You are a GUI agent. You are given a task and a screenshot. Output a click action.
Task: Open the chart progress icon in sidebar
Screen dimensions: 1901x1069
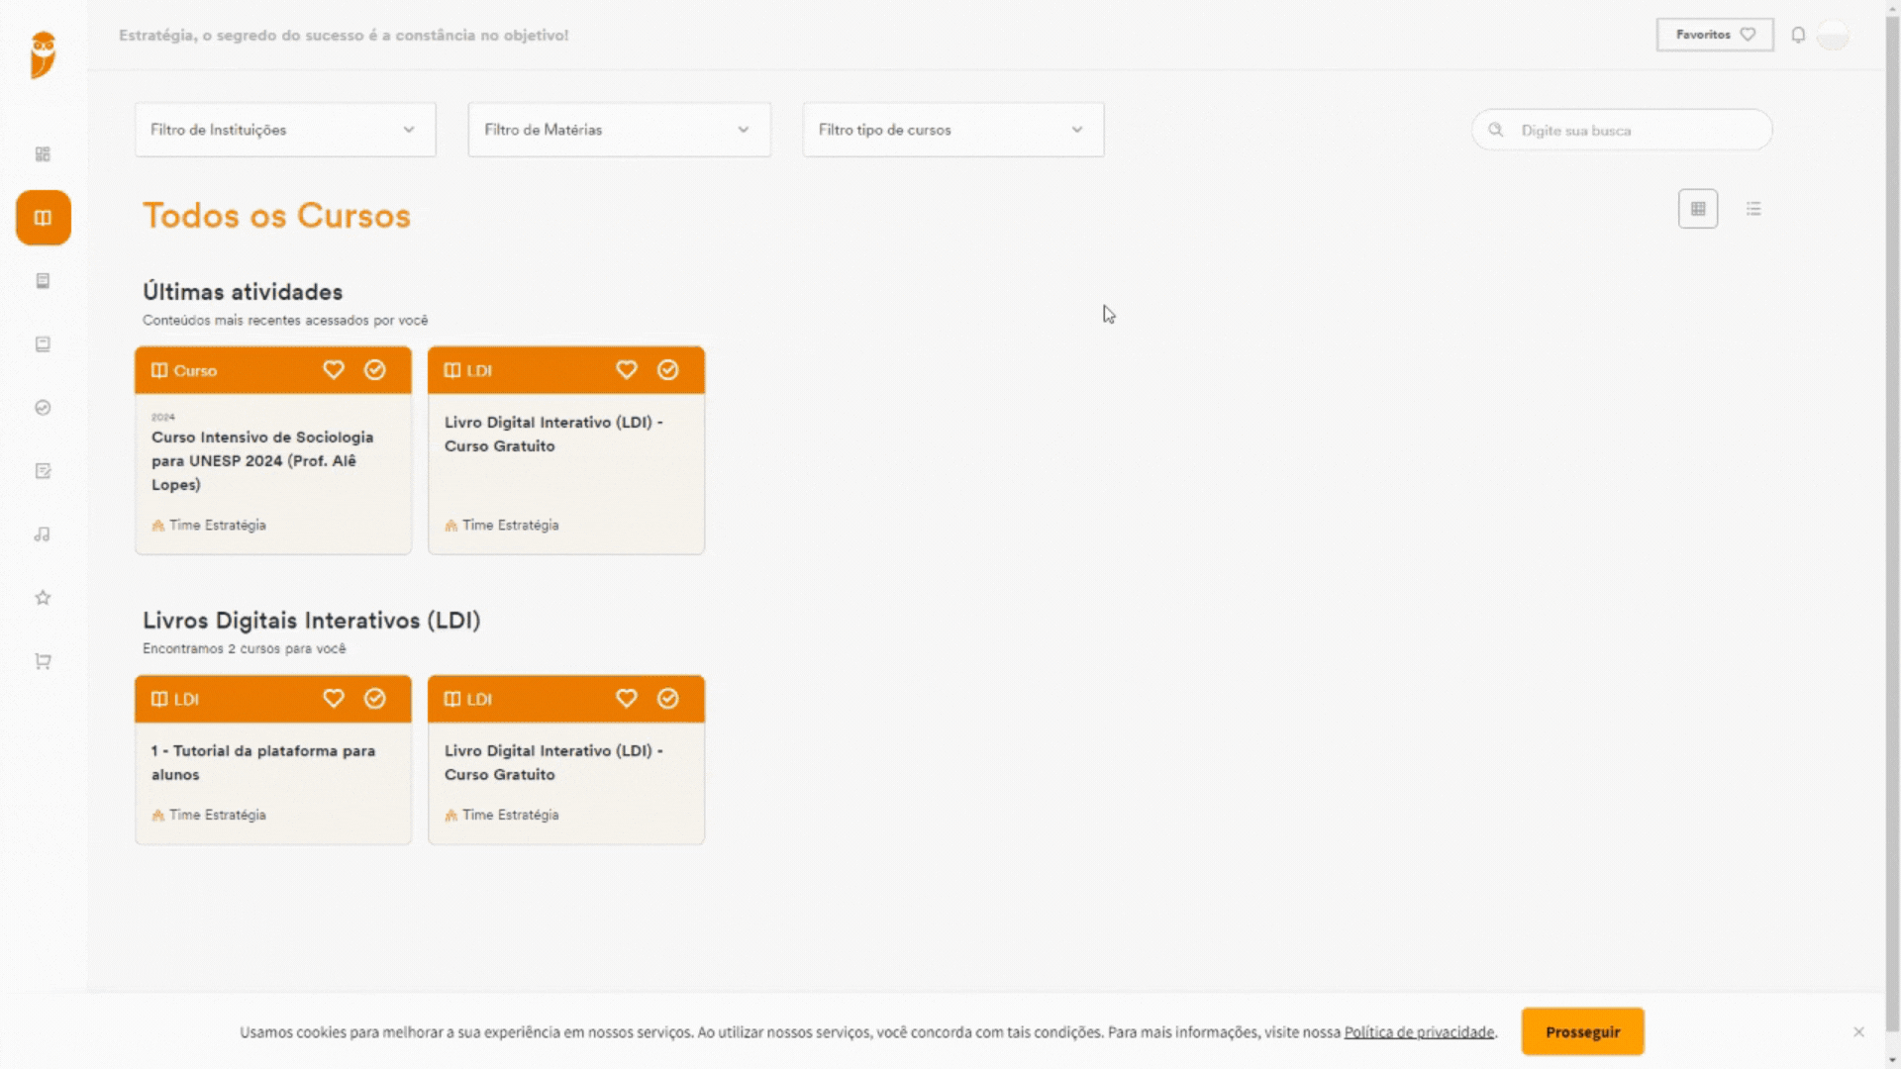(x=43, y=408)
